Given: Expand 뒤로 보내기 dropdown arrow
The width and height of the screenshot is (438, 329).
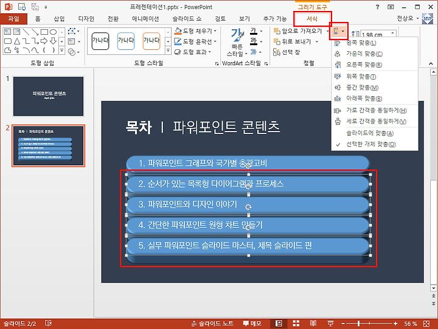Looking at the screenshot, I should 317,41.
